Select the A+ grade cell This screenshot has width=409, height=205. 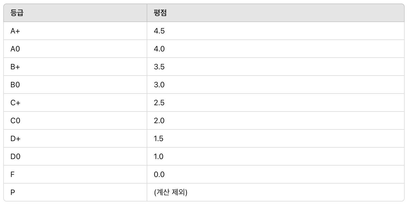(75, 31)
